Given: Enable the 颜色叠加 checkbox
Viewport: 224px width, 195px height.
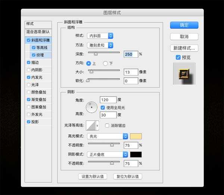Looking at the screenshot, I should 29,92.
